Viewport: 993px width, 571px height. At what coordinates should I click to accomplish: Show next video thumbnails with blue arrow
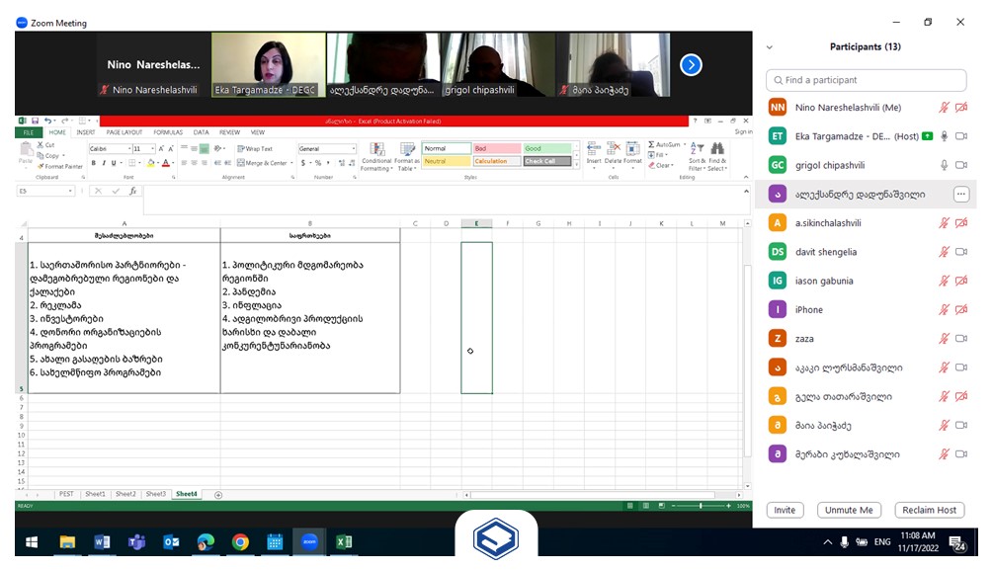coord(691,64)
